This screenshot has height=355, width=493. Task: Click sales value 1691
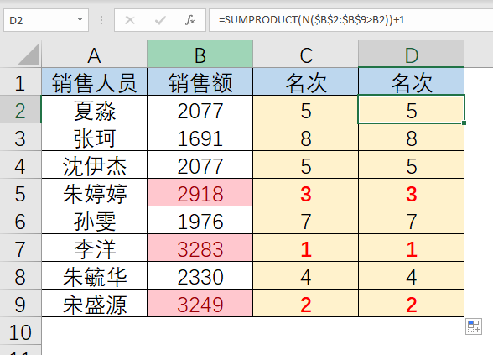point(200,137)
